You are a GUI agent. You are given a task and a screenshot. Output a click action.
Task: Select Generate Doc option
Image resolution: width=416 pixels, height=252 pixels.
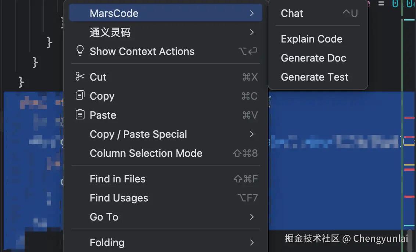tap(313, 58)
